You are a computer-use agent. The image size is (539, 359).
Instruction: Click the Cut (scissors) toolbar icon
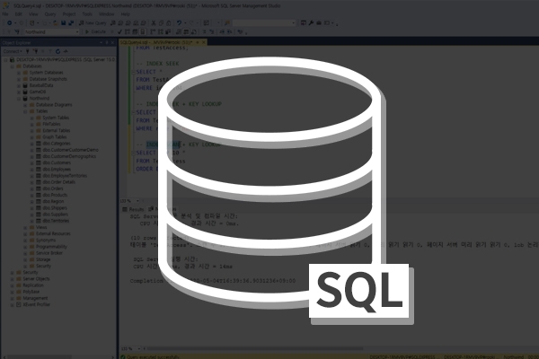[154, 23]
